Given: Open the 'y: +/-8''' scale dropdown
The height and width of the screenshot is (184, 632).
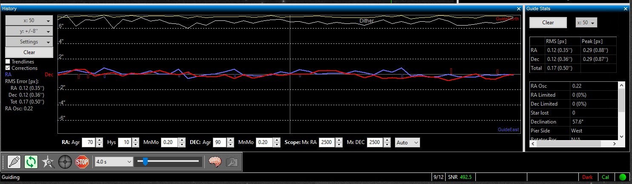Looking at the screenshot, I should pos(29,31).
